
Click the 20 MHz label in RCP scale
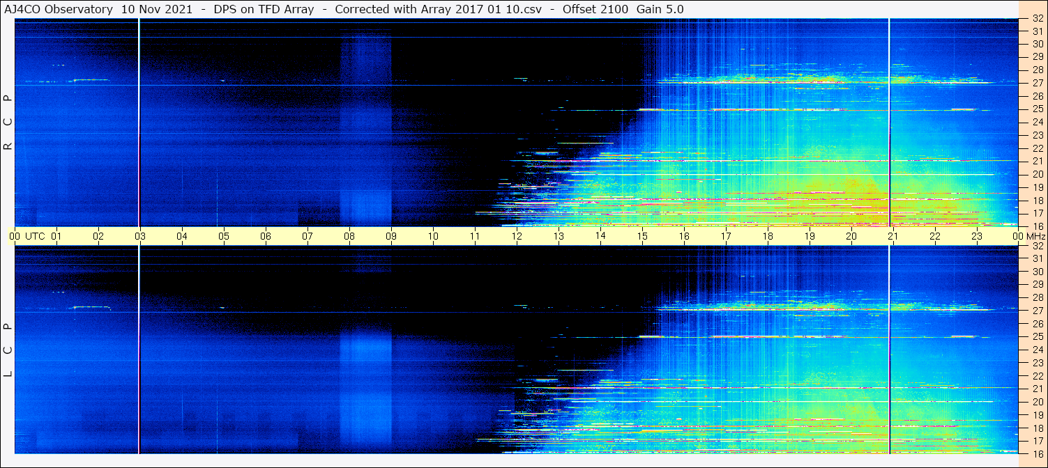(1037, 174)
